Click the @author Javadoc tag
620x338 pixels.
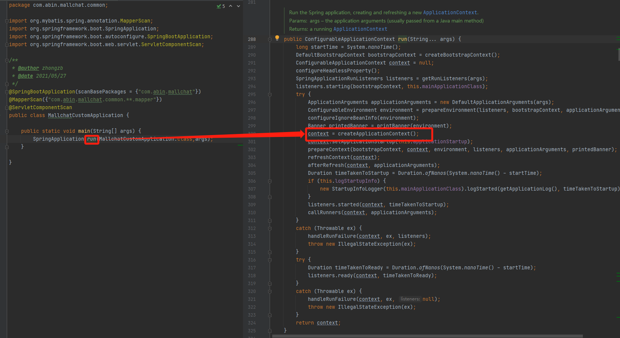pyautogui.click(x=29, y=68)
